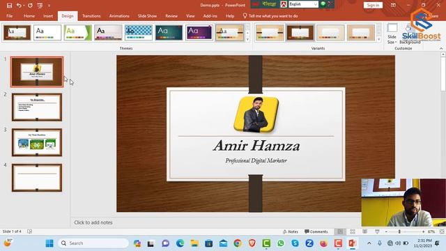Click the Tell me what you want to do box
Screen dimensions: 446x251
pos(270,16)
